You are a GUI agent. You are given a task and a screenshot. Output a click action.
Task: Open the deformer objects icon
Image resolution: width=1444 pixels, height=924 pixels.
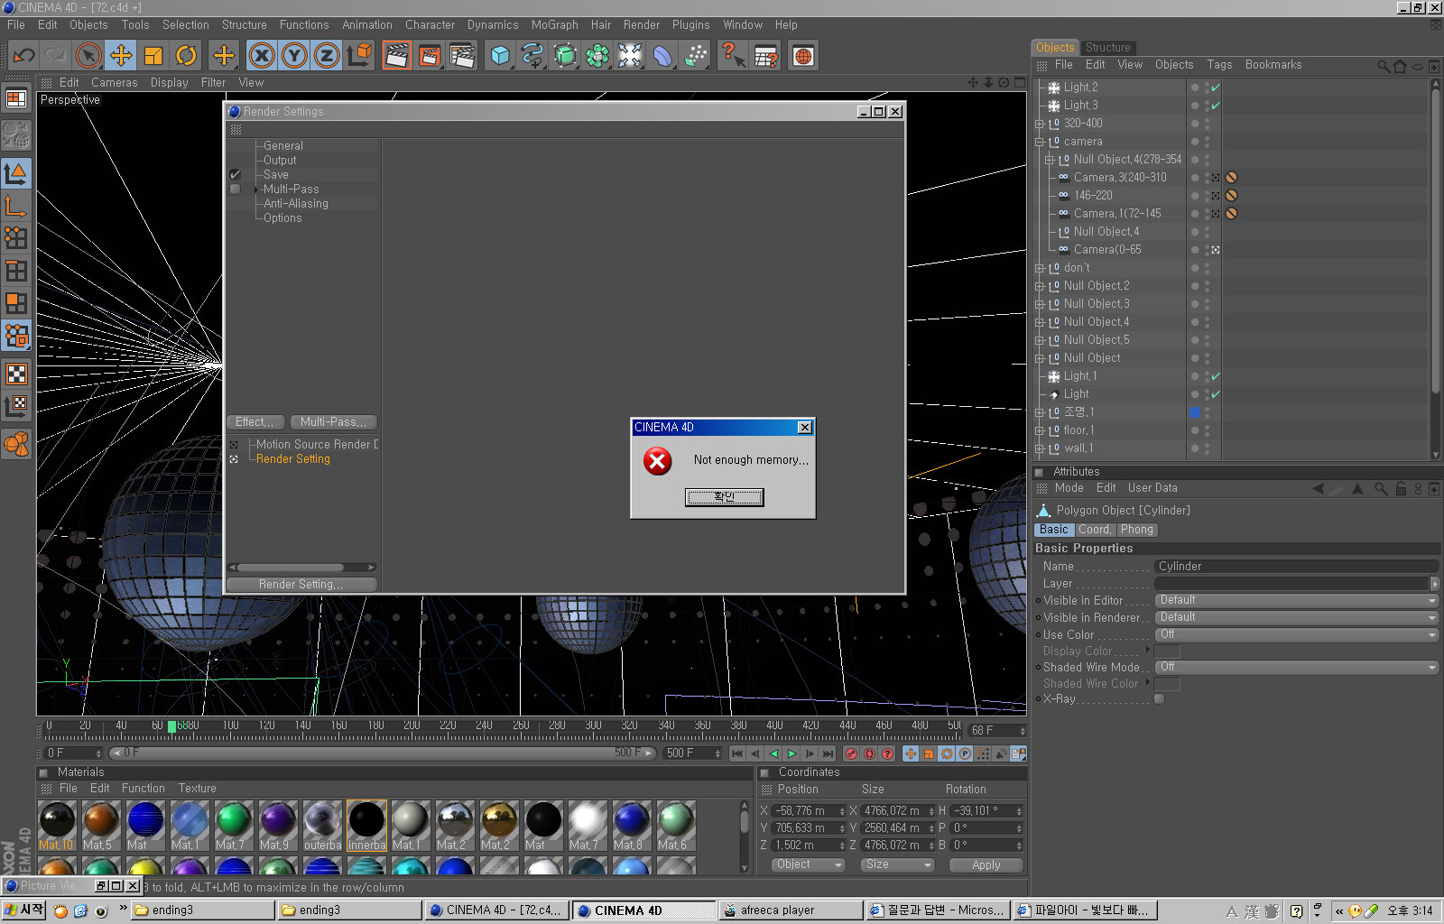pyautogui.click(x=662, y=56)
